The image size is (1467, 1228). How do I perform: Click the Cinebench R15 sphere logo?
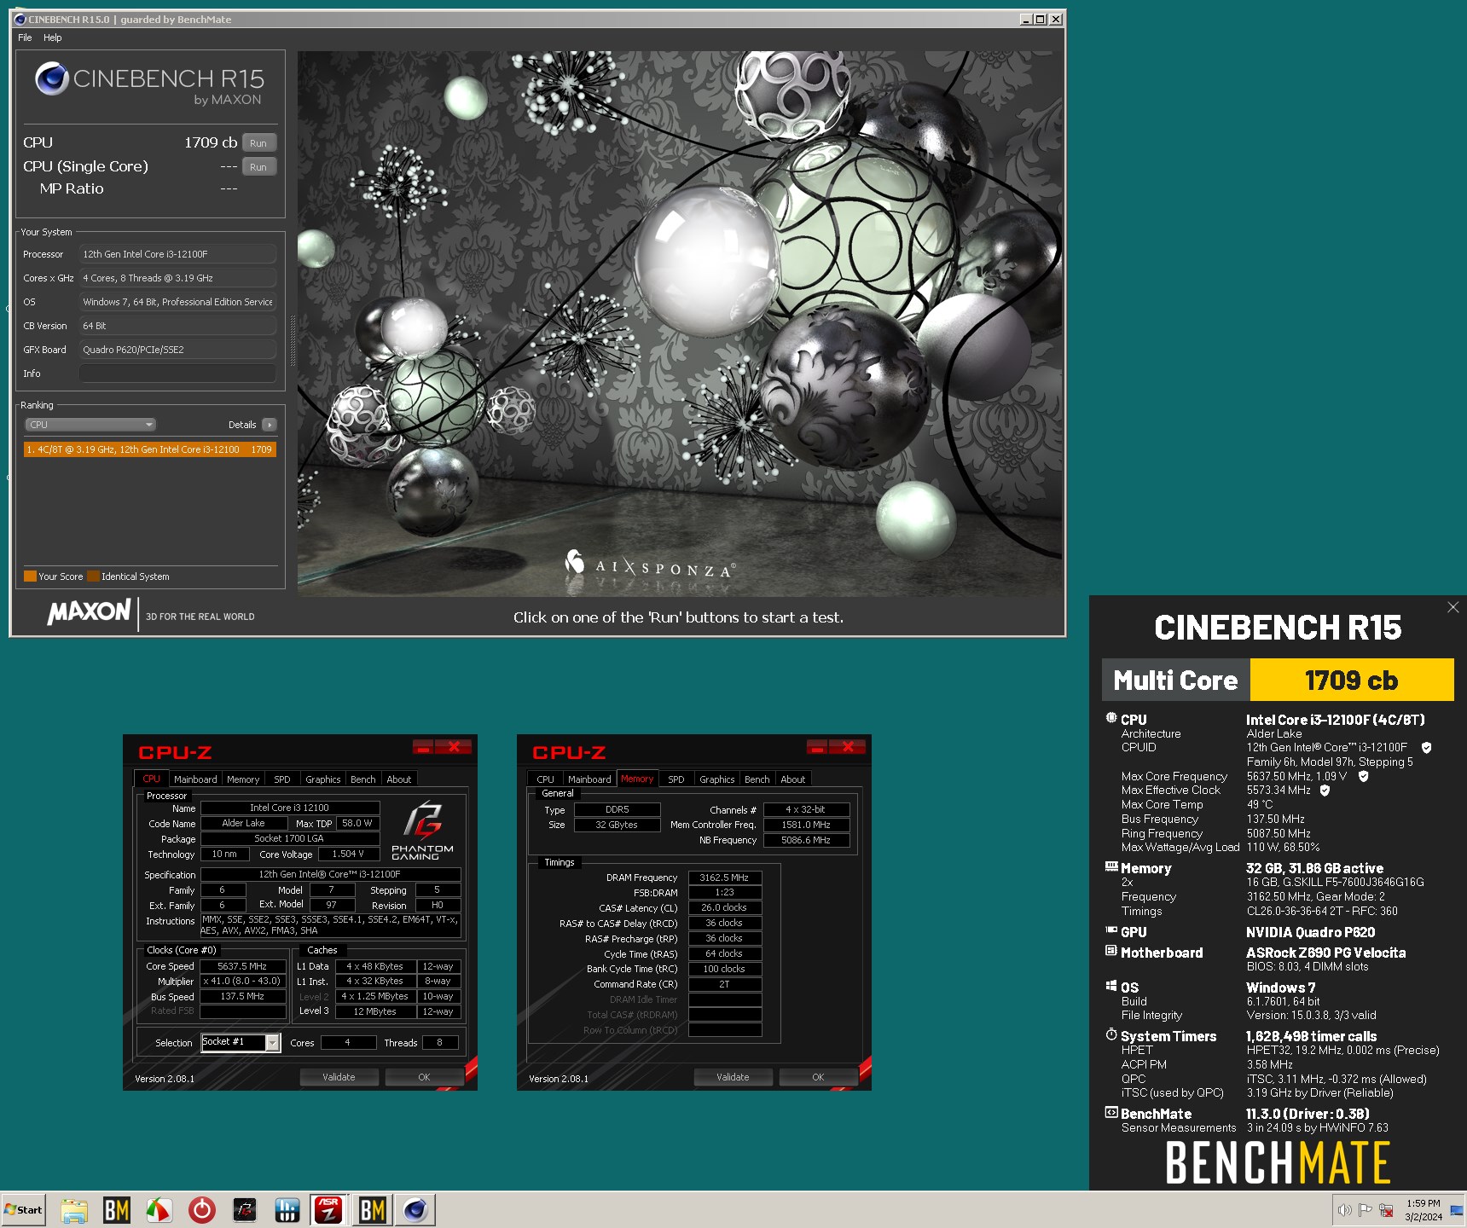coord(52,78)
